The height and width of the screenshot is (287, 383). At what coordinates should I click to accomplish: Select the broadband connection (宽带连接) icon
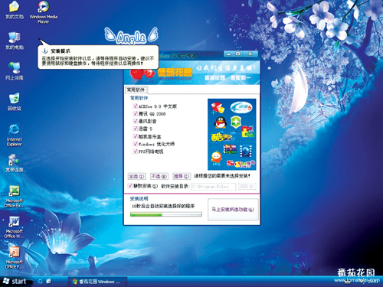(x=15, y=163)
